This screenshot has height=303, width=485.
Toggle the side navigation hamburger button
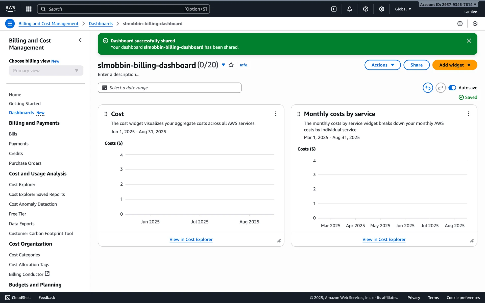click(10, 24)
